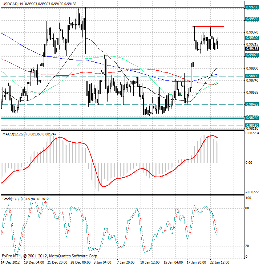Click the 22 Jan 12:00 date label
The width and height of the screenshot is (259, 265).
(x=220, y=262)
